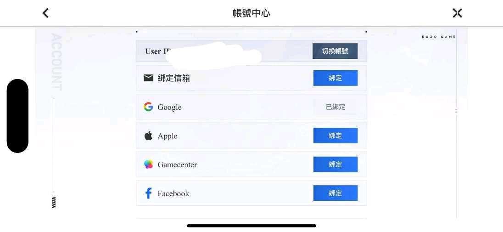Close the account center with the X icon
The image size is (503, 232).
pyautogui.click(x=457, y=13)
